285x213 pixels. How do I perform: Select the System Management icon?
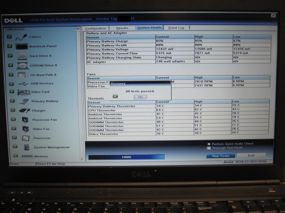click(x=27, y=147)
